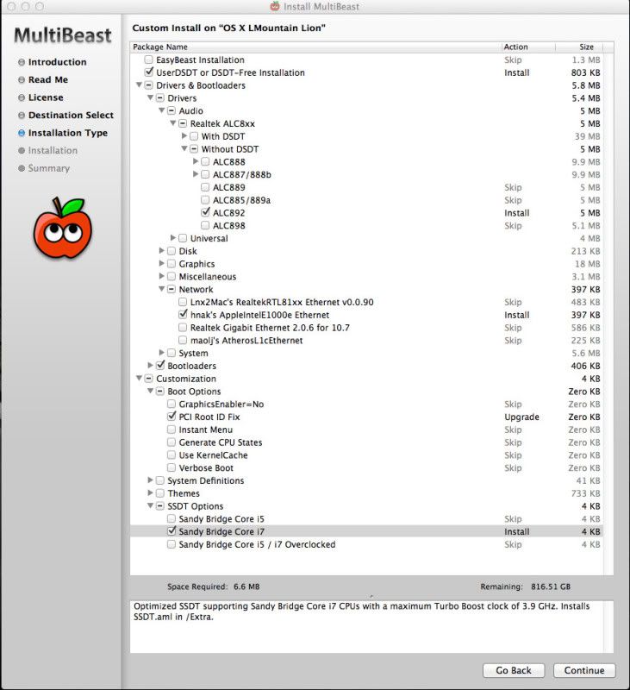
Task: Tick the Verbose Boot checkbox
Action: click(171, 467)
